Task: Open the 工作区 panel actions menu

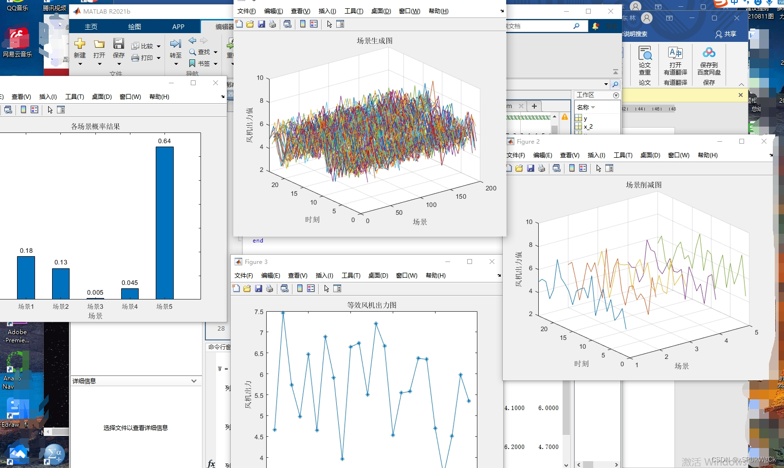Action: tap(616, 95)
